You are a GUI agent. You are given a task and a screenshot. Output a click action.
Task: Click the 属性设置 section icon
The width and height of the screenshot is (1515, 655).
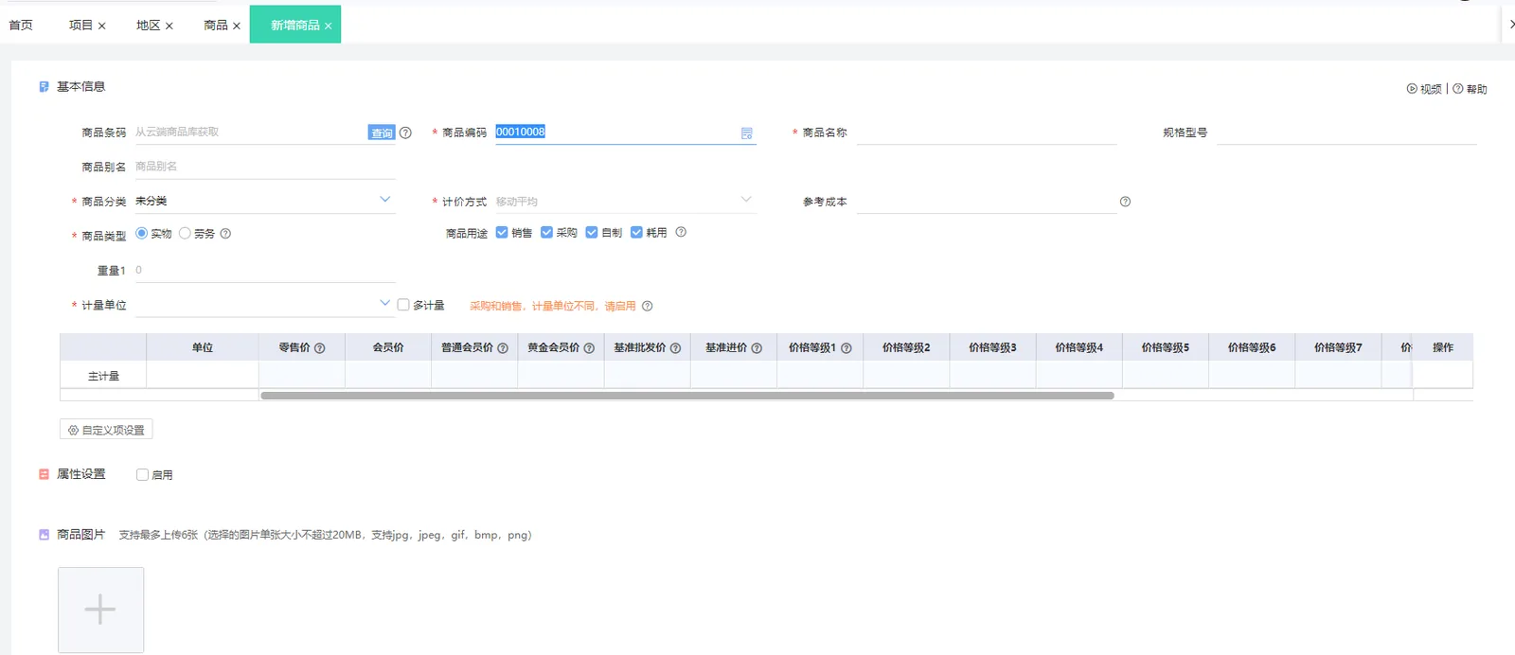(x=44, y=474)
